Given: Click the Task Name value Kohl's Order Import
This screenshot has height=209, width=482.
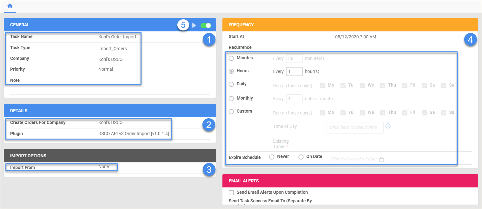Looking at the screenshot, I should pyautogui.click(x=117, y=37).
